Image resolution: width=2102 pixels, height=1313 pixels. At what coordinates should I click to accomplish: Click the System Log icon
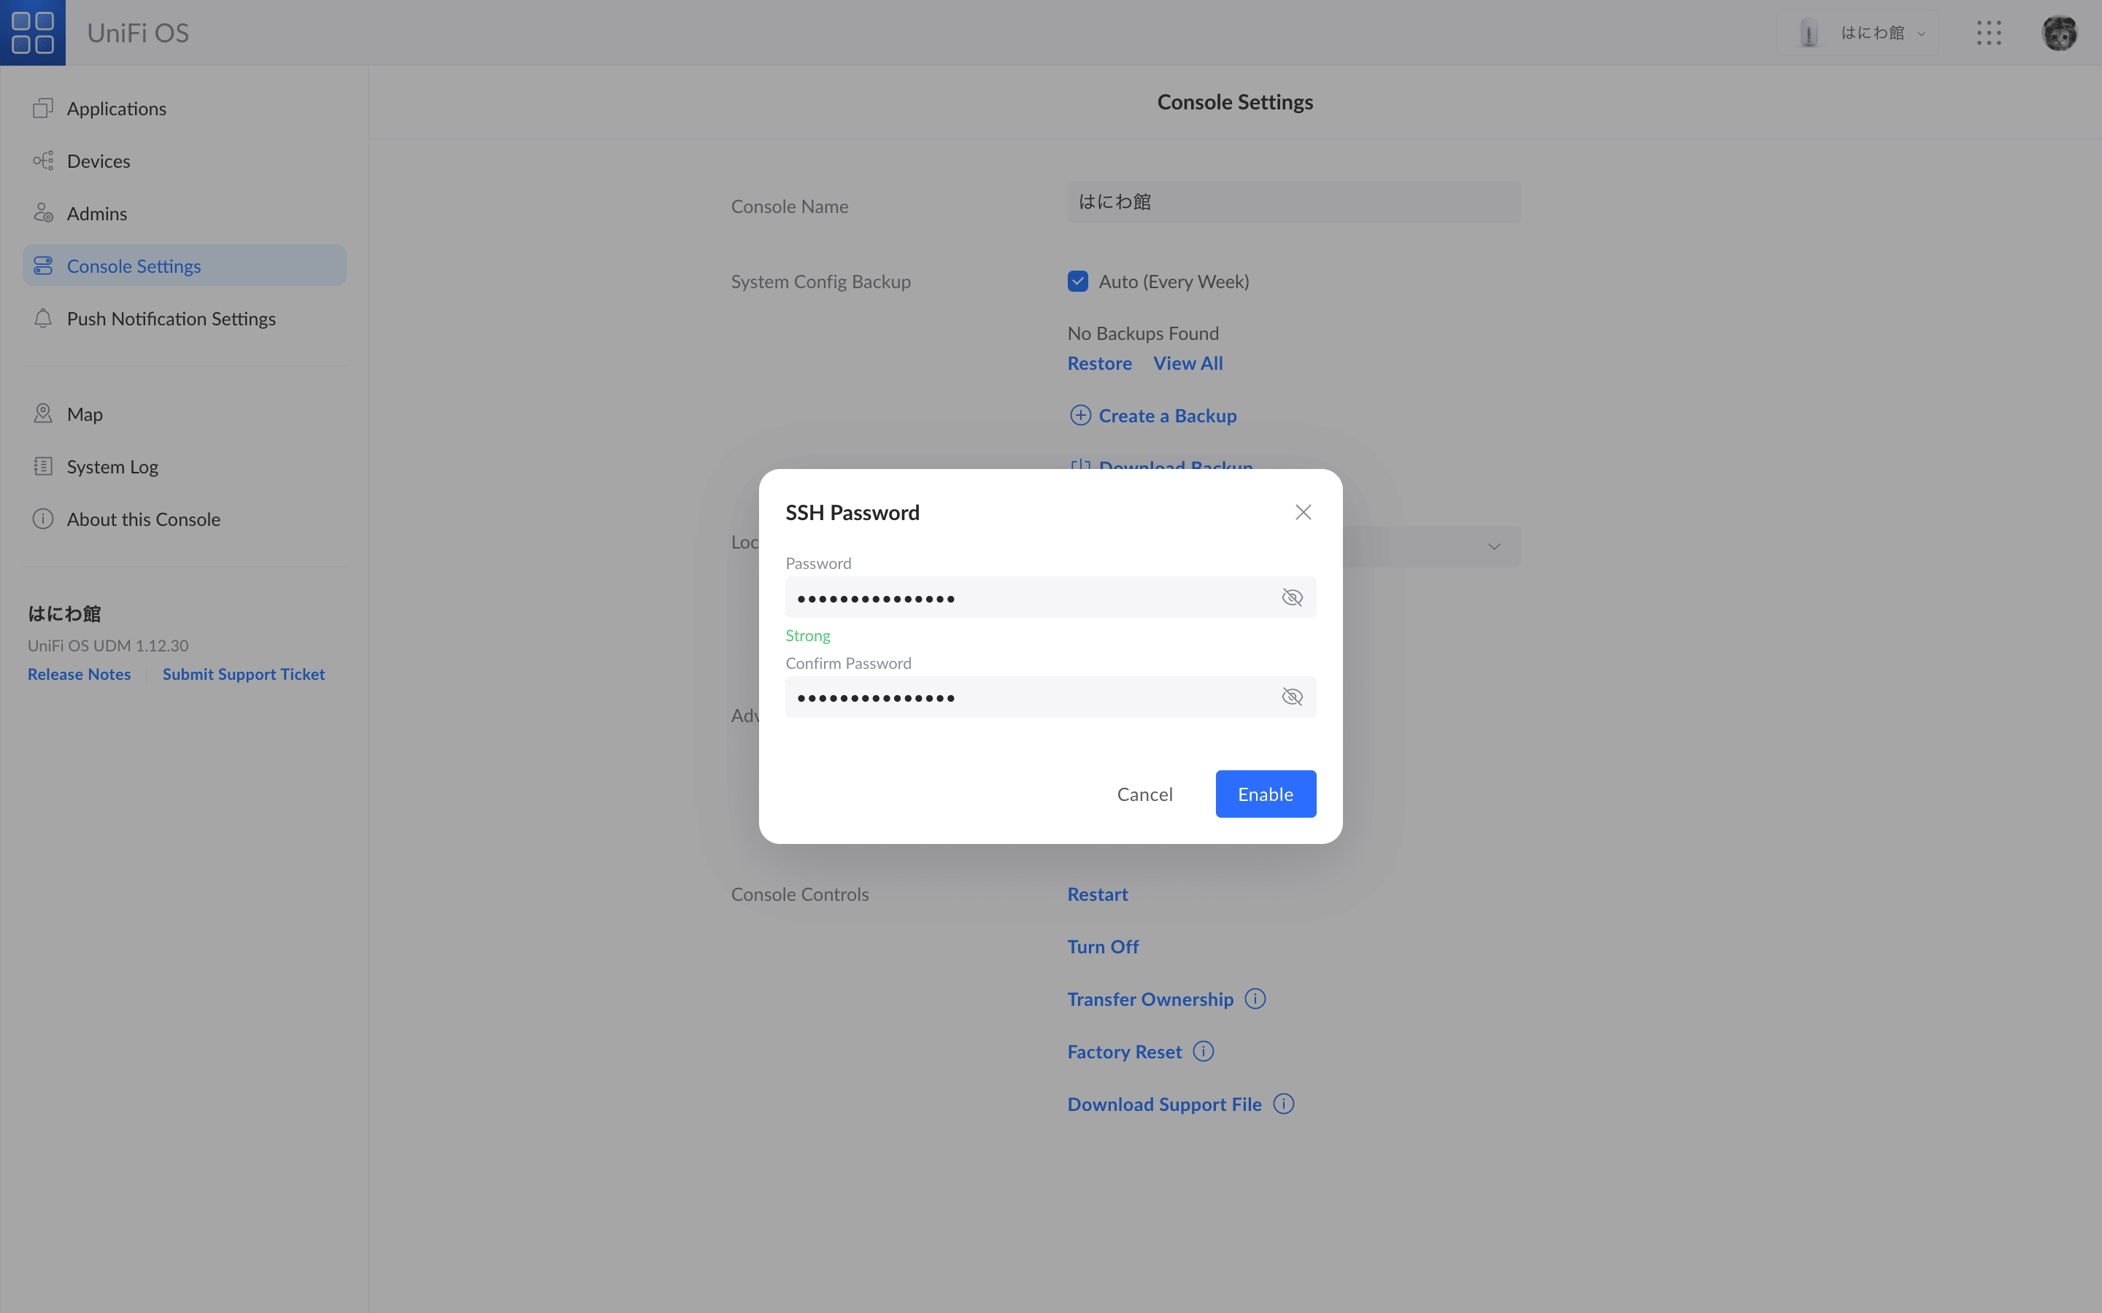(x=42, y=466)
